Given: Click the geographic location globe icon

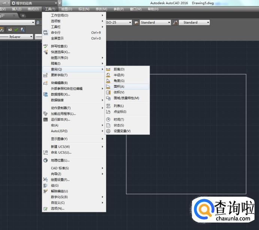Looking at the screenshot, I should (45, 160).
